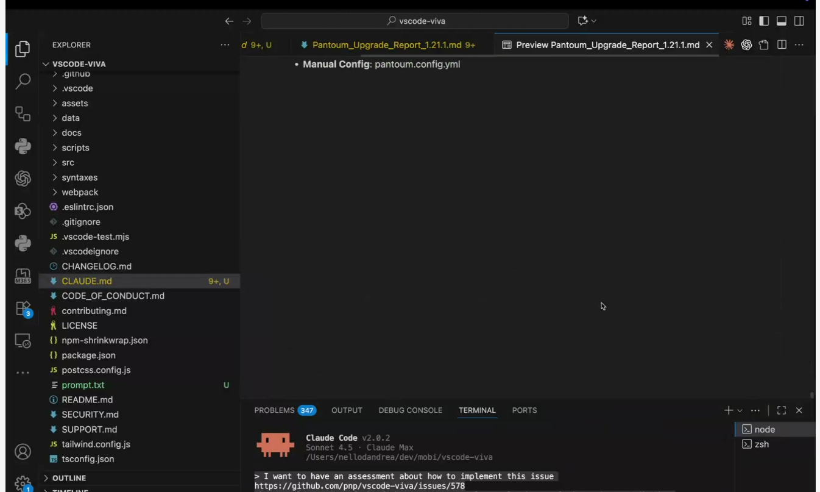This screenshot has width=820, height=492.
Task: Expand the src folder
Action: click(68, 162)
